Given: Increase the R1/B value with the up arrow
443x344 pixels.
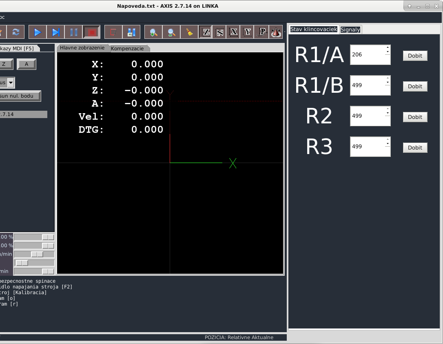Looking at the screenshot, I should [388, 78].
